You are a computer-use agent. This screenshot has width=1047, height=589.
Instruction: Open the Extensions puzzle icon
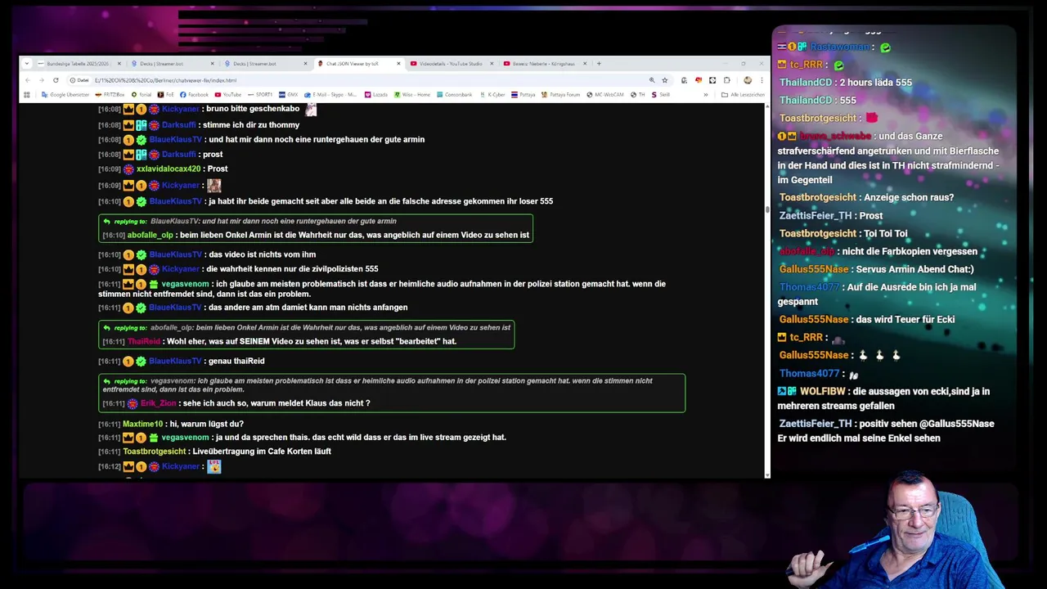tap(726, 80)
